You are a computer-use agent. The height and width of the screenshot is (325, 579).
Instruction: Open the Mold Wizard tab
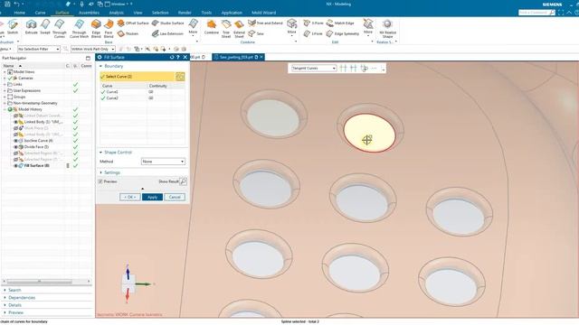[263, 13]
